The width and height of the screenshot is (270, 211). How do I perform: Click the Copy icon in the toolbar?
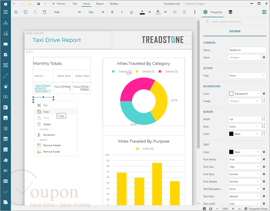click(x=25, y=12)
